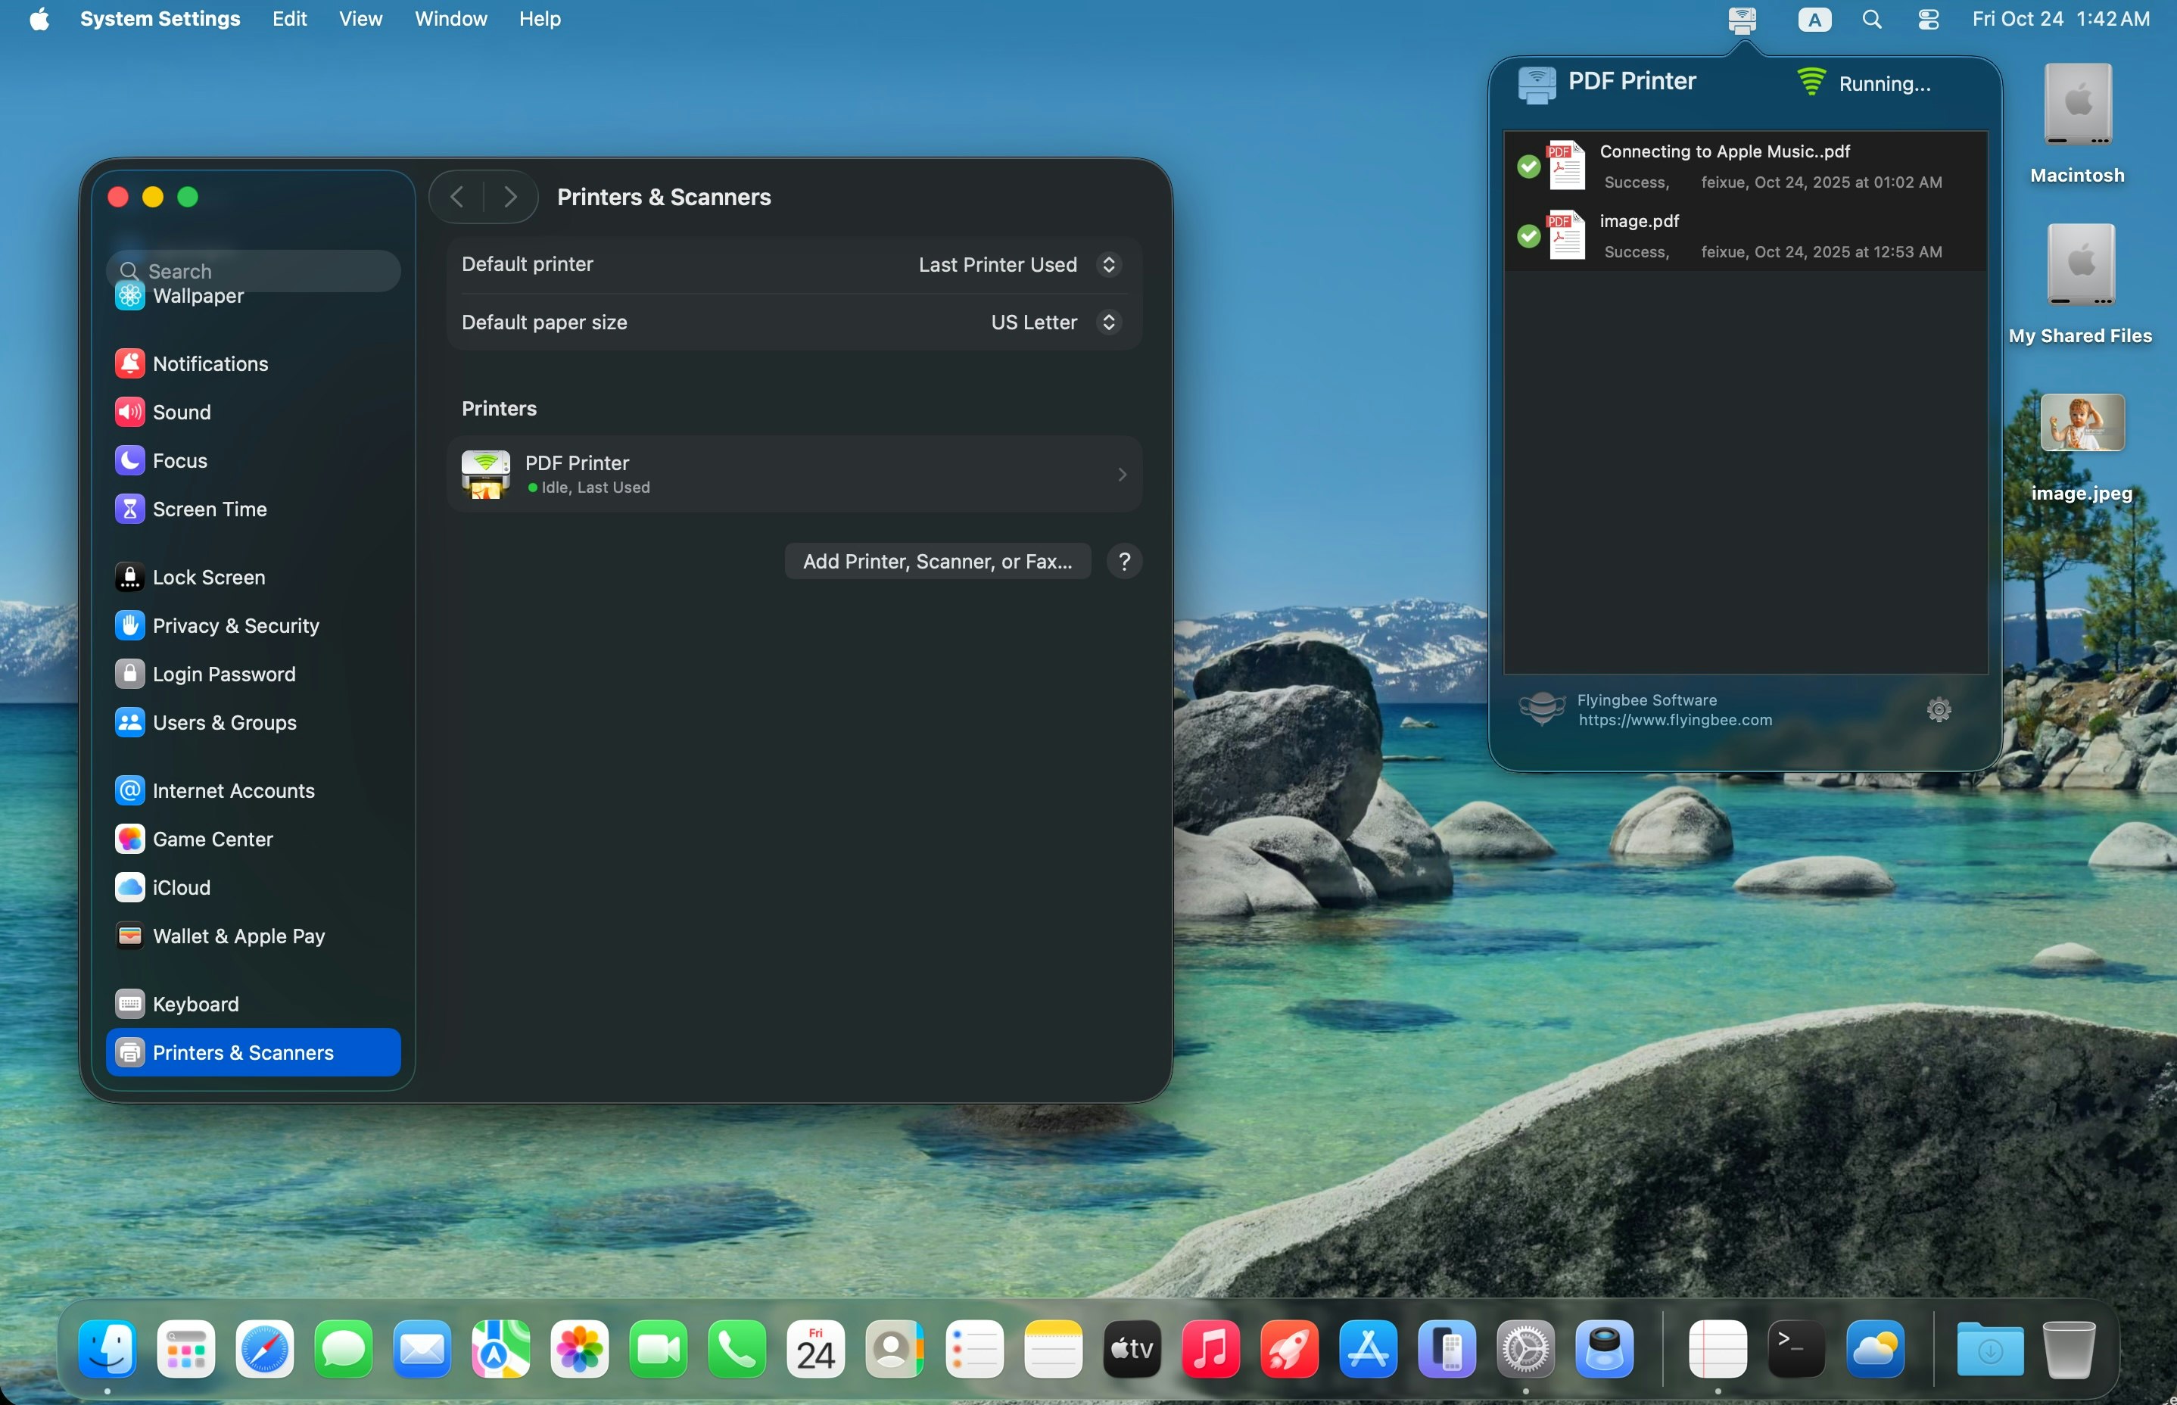
Task: Select Privacy & Security in sidebar
Action: [235, 626]
